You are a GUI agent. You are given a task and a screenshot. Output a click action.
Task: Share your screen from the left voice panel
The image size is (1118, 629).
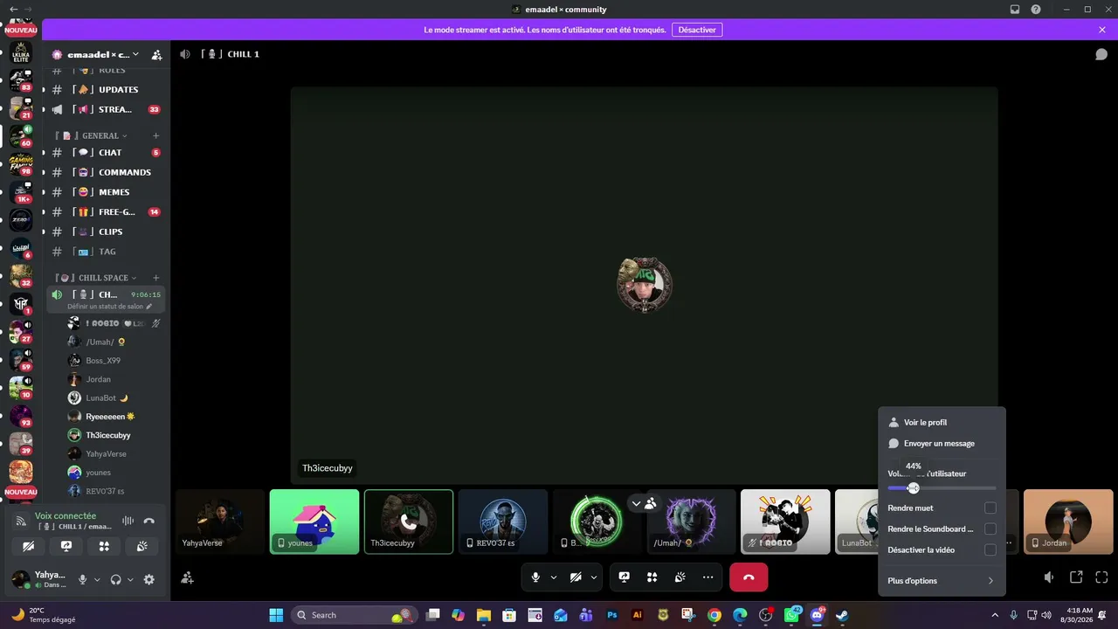[66, 547]
